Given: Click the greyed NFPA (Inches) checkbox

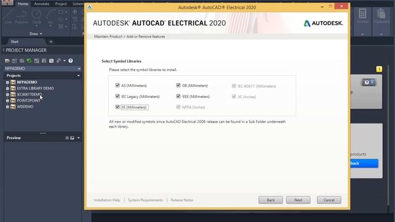Looking at the screenshot, I should (178, 107).
